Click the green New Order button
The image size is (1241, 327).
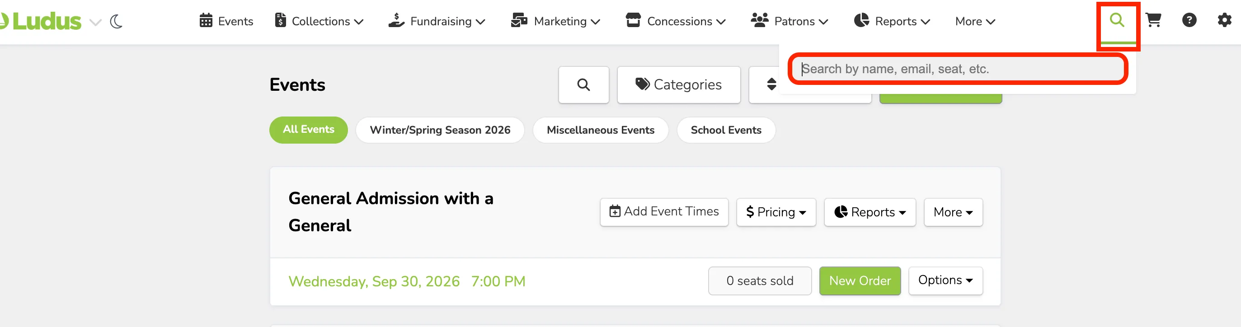(x=860, y=281)
